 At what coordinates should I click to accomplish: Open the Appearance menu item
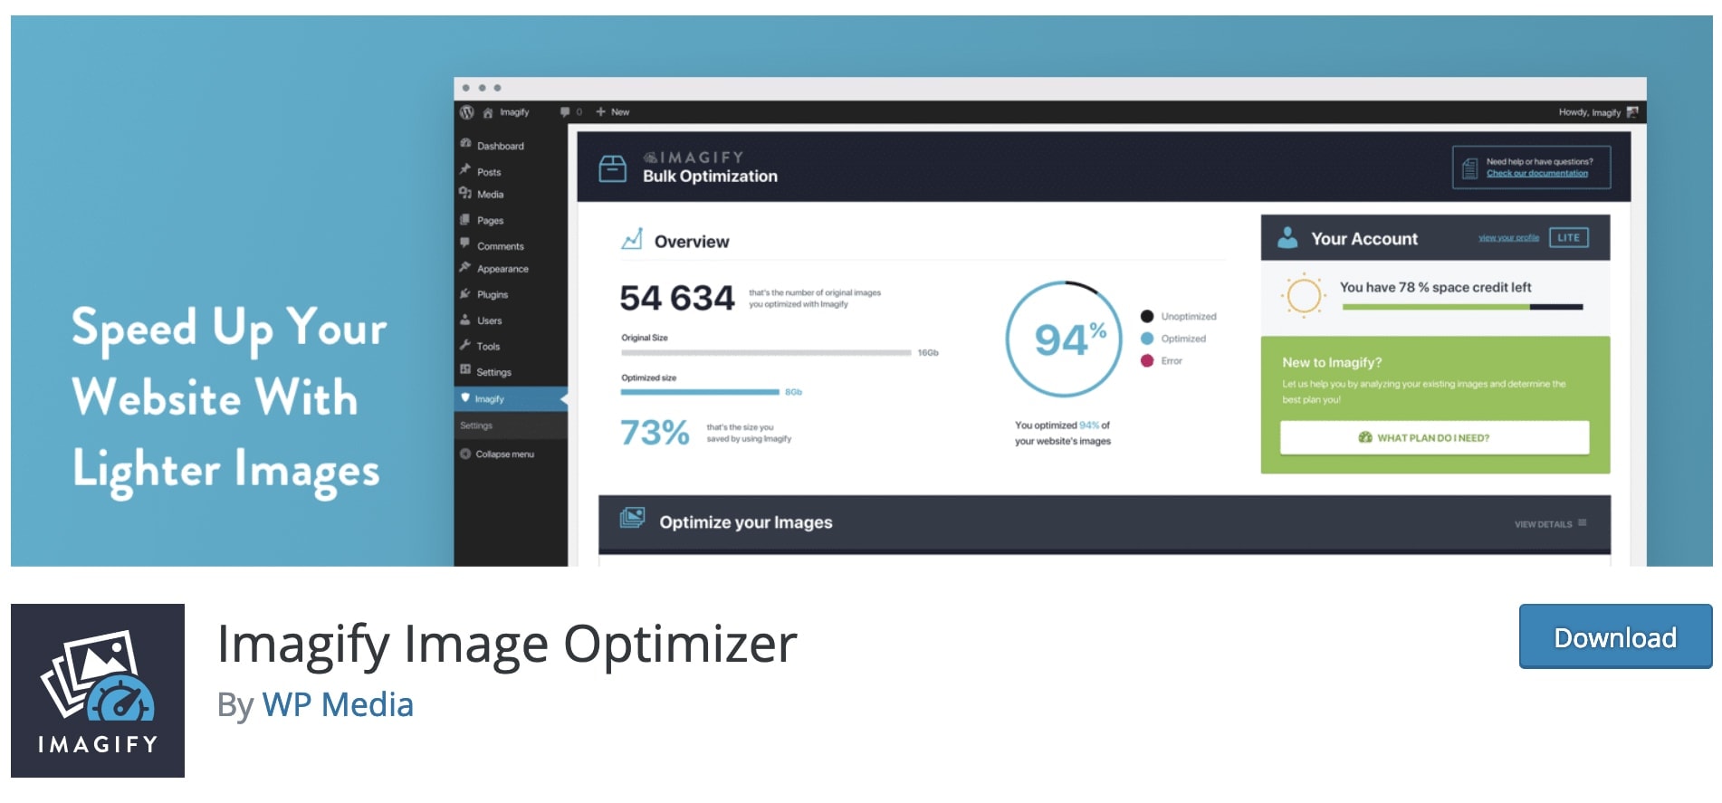(502, 269)
